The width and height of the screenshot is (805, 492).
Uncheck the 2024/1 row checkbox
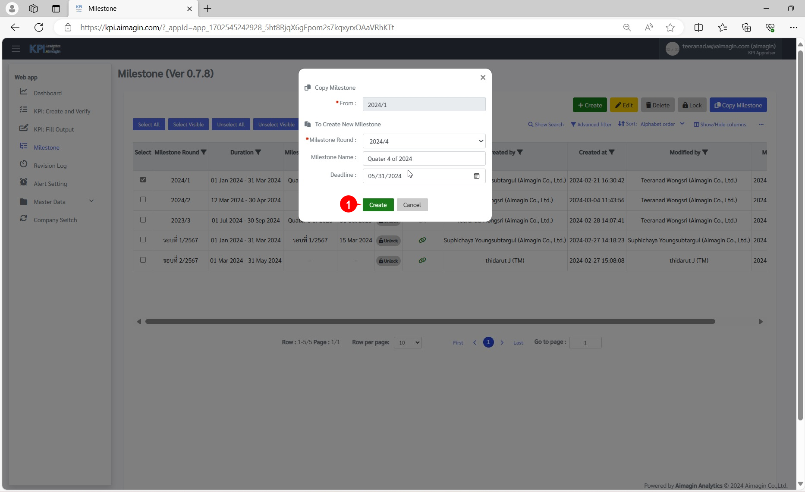[x=143, y=180]
